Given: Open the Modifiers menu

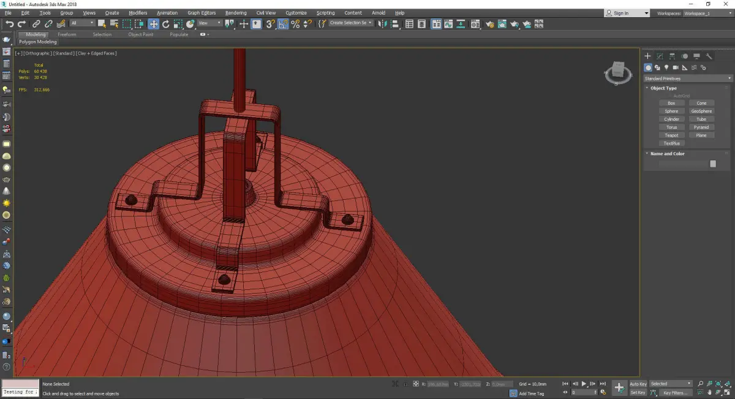Looking at the screenshot, I should [x=138, y=13].
